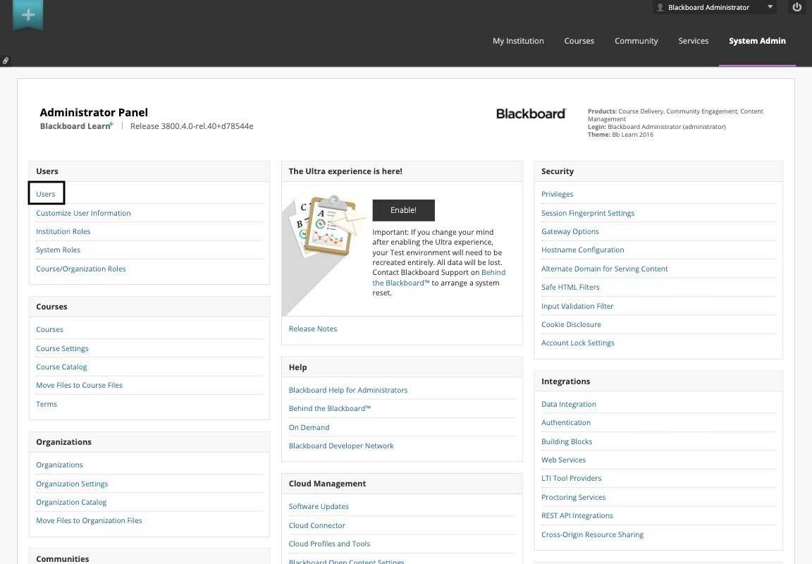This screenshot has height=564, width=812.
Task: Open Blackboard Help for Administrators
Action: pyautogui.click(x=348, y=390)
